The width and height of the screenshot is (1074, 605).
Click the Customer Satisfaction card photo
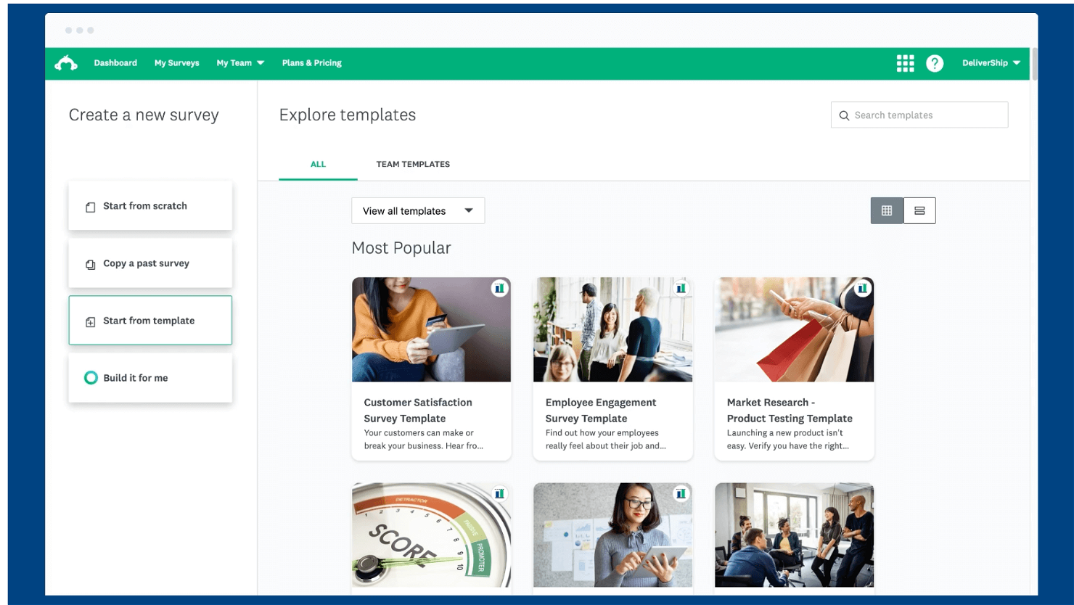[x=431, y=329]
